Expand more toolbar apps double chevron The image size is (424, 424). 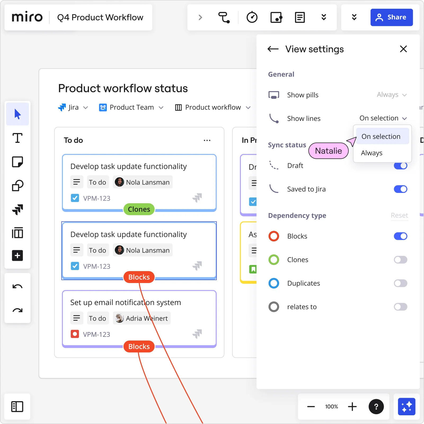pos(324,17)
